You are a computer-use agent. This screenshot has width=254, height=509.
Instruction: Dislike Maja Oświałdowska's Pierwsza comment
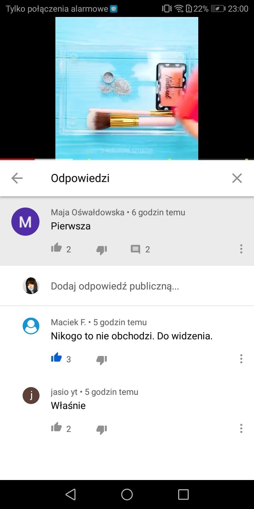(x=102, y=250)
